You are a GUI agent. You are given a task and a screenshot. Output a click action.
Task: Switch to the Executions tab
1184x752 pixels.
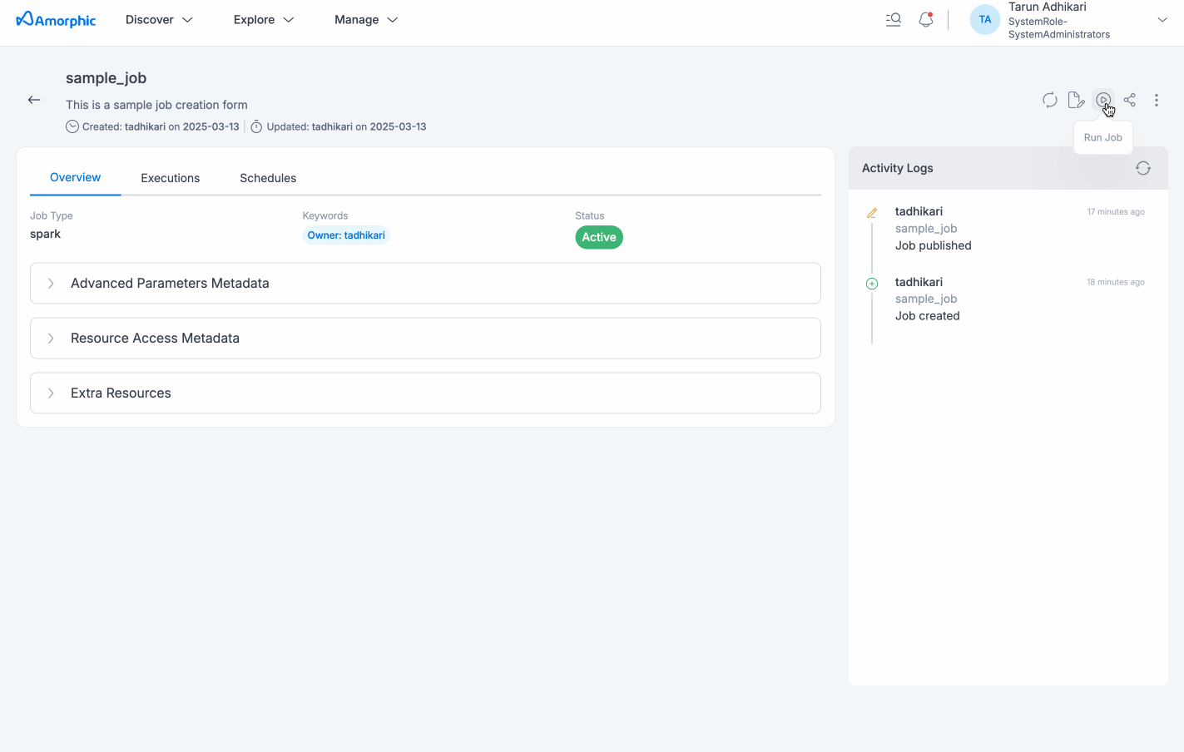point(171,178)
